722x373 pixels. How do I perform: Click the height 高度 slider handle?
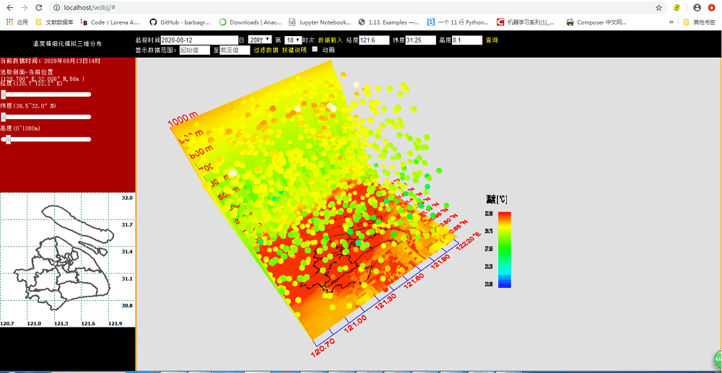click(x=8, y=139)
